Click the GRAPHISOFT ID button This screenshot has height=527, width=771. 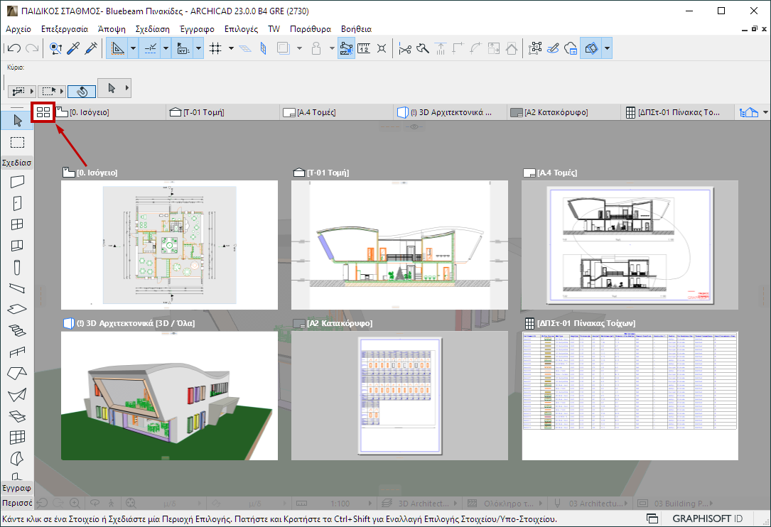pos(708,518)
